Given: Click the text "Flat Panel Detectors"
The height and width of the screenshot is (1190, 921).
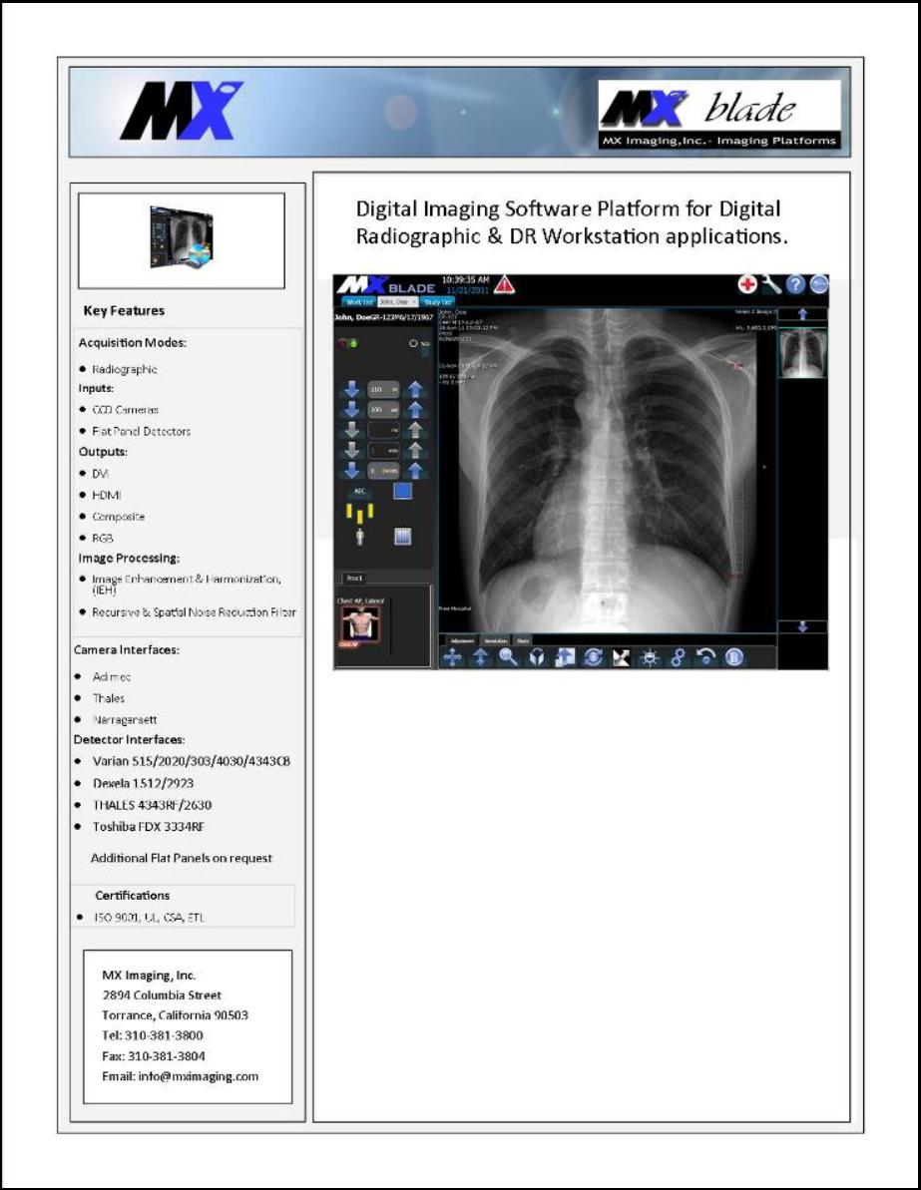Looking at the screenshot, I should tap(142, 431).
